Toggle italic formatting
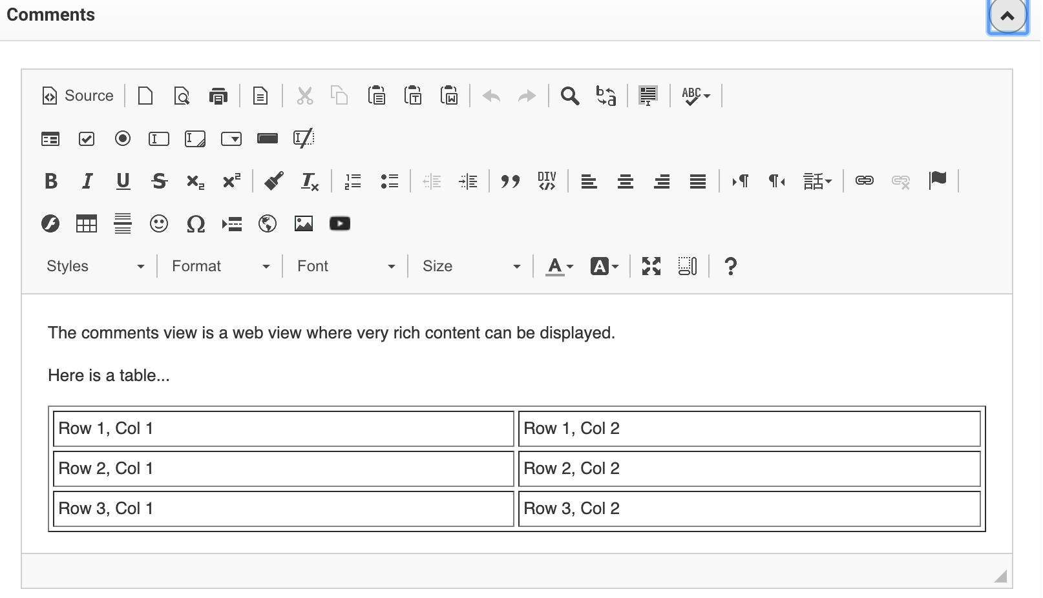 [87, 181]
